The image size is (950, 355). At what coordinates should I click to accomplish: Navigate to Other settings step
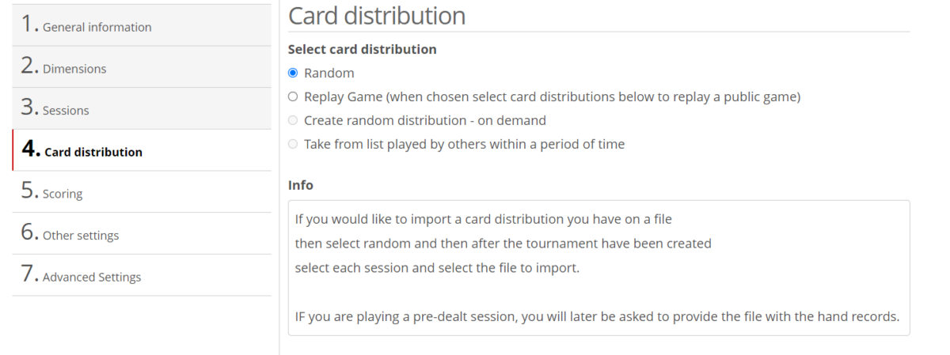pos(81,236)
